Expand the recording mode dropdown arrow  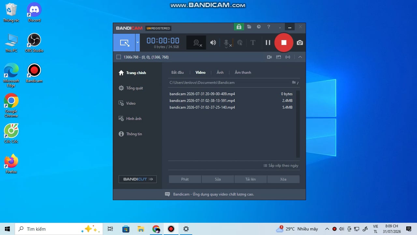tap(137, 43)
